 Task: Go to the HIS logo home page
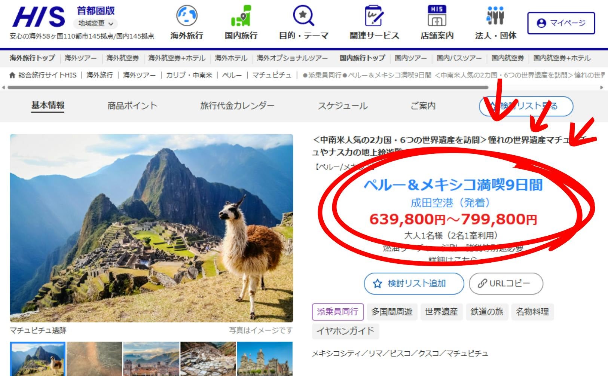39,17
